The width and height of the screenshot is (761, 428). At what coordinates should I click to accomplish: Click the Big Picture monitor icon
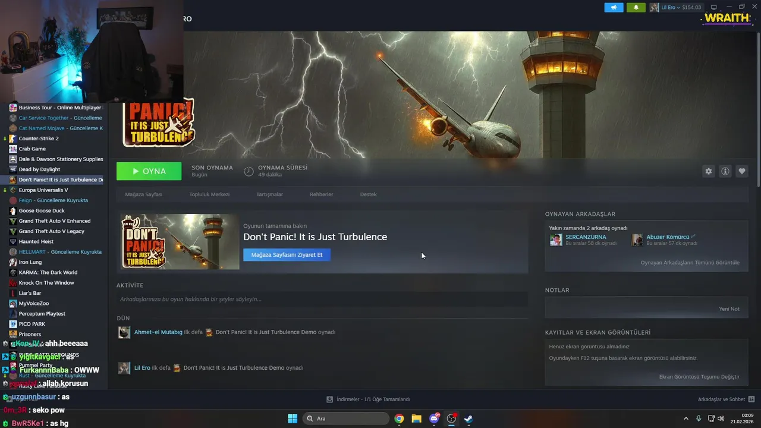pos(714,7)
